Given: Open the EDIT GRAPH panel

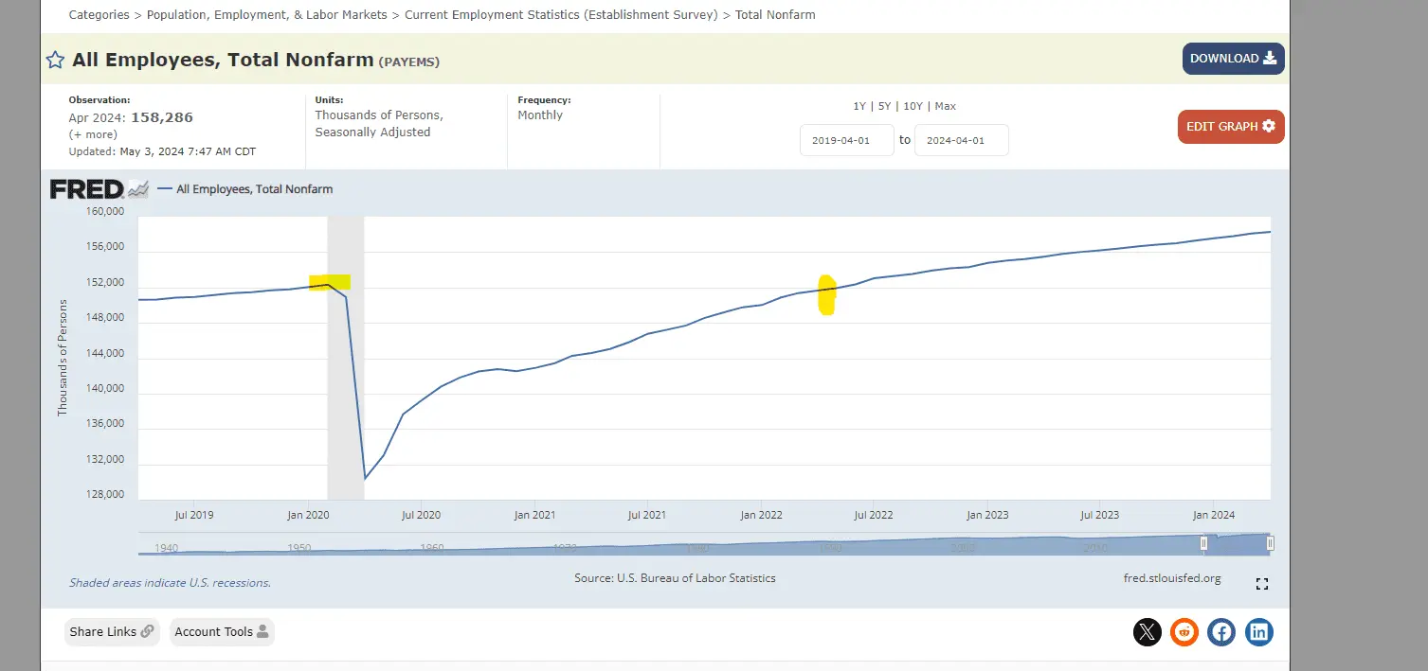Looking at the screenshot, I should click(1230, 127).
